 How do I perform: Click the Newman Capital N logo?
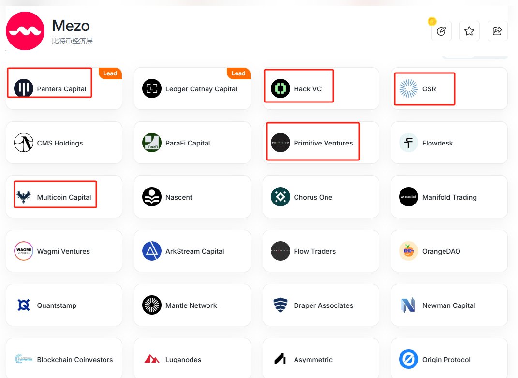409,305
